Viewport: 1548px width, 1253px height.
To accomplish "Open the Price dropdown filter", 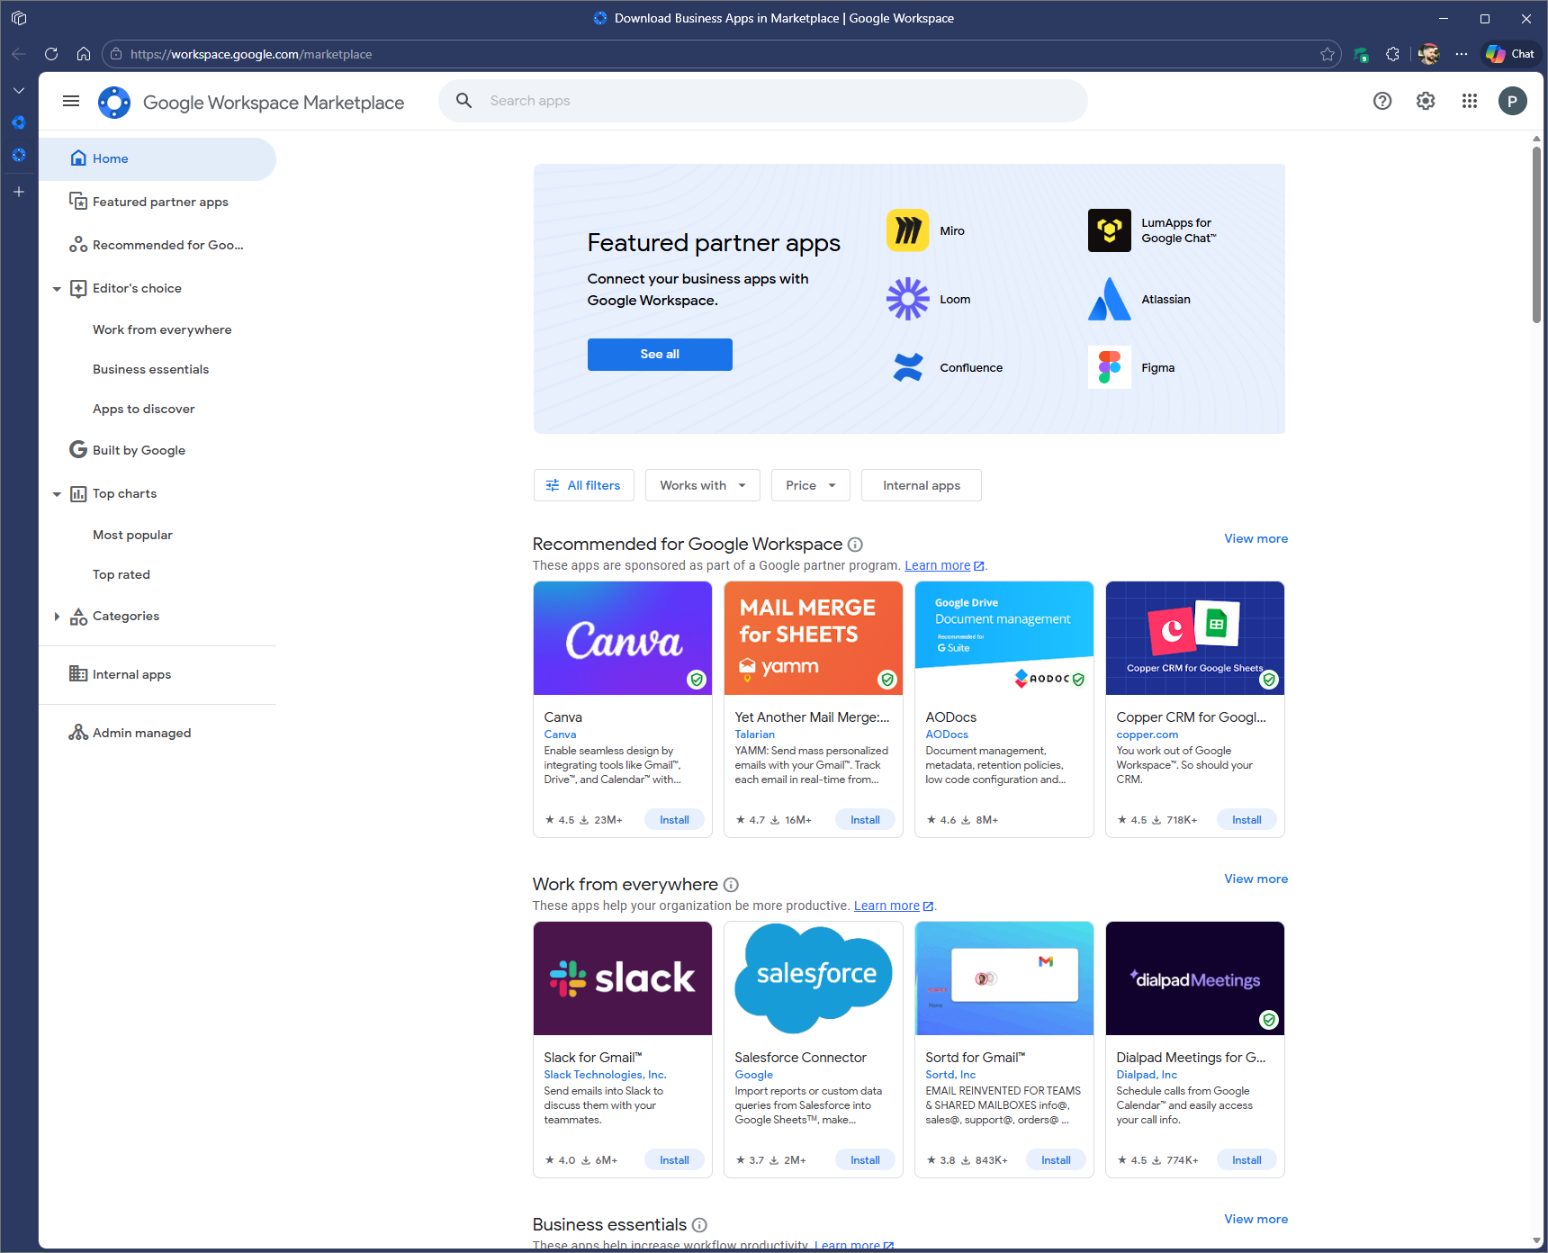I will [x=810, y=485].
